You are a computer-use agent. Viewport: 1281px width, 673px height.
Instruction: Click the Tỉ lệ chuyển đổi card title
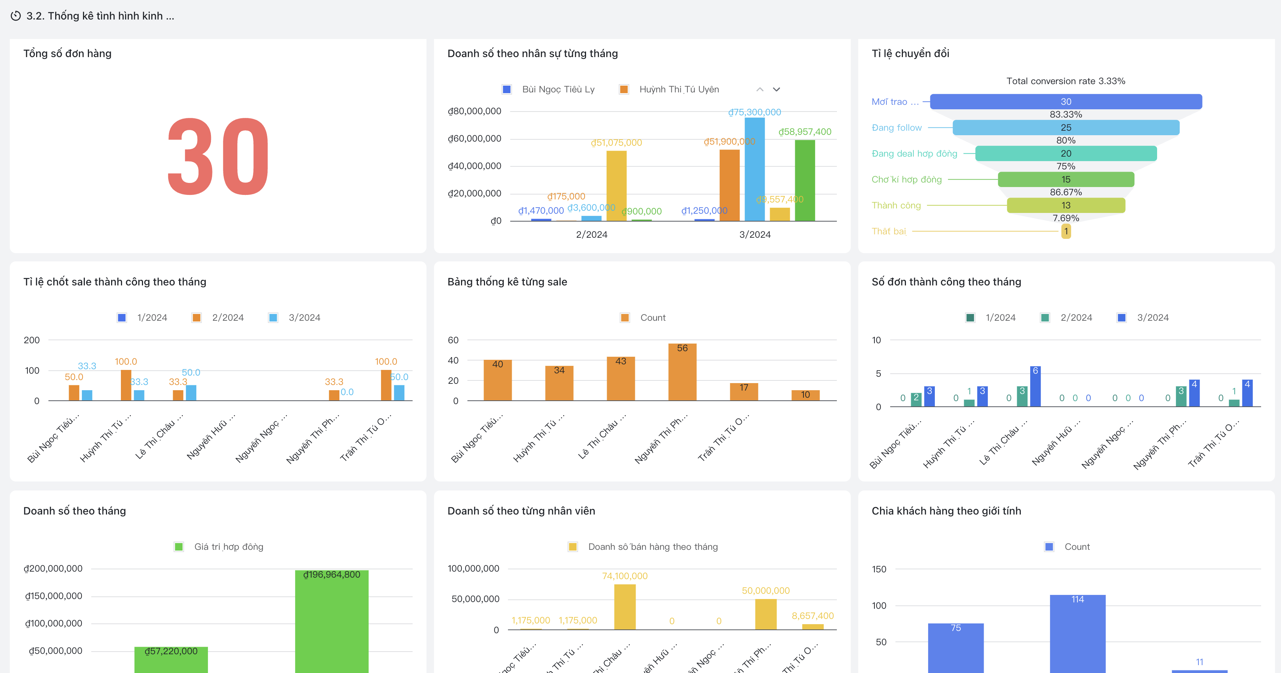coord(910,53)
